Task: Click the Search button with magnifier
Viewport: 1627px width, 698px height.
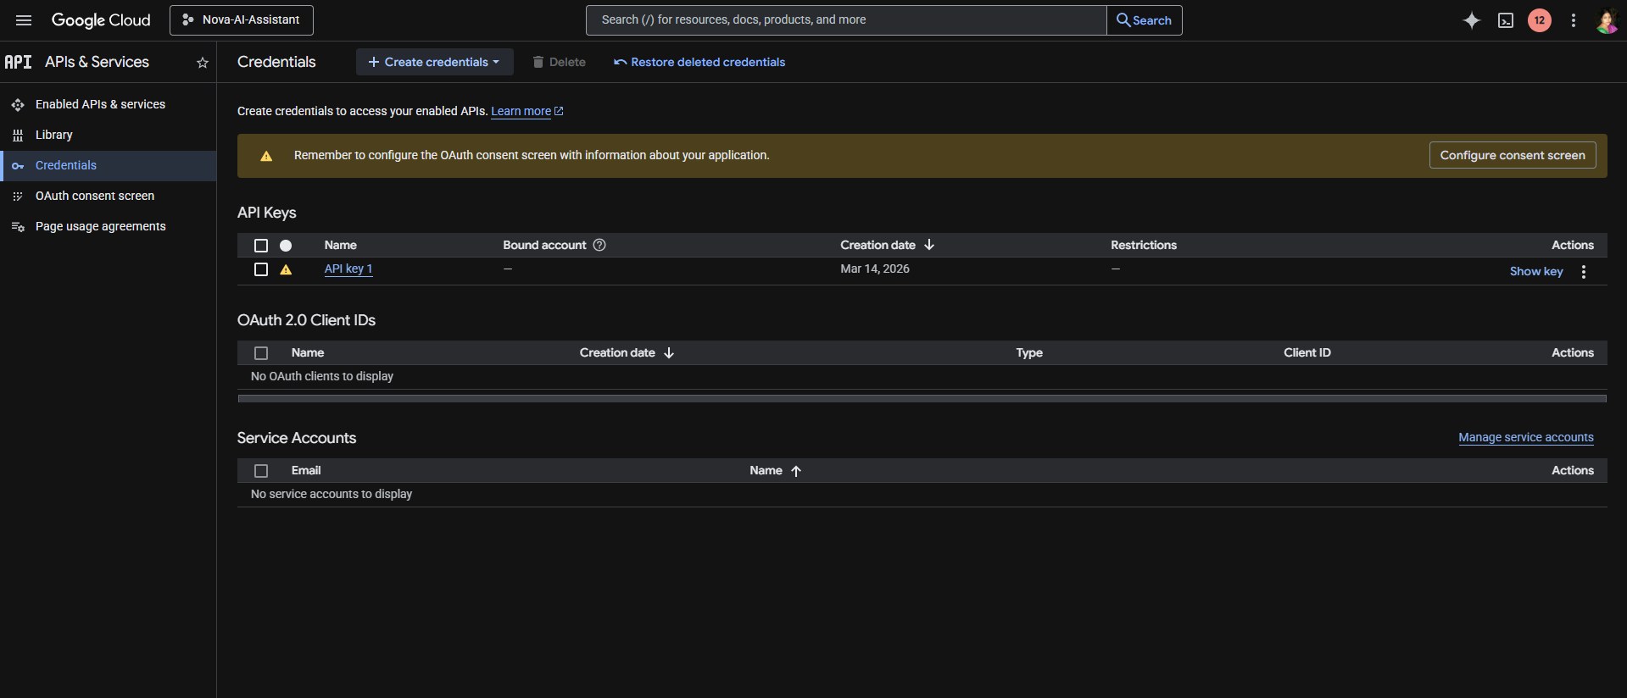Action: [1145, 20]
